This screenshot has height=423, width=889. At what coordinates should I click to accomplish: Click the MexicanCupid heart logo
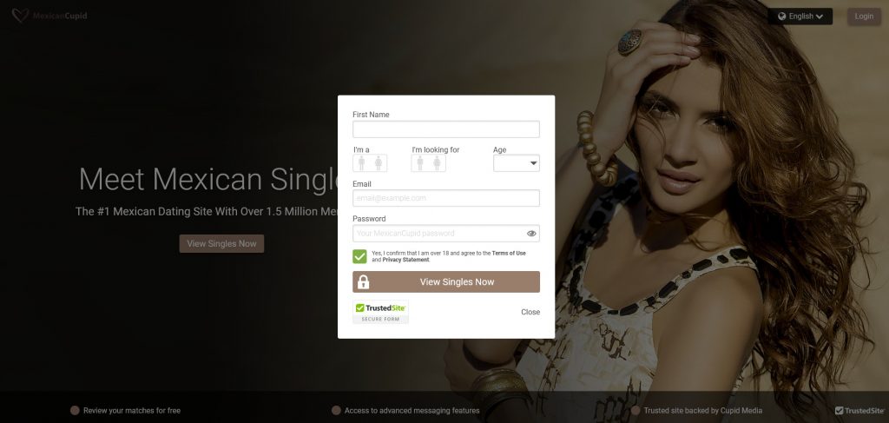20,16
